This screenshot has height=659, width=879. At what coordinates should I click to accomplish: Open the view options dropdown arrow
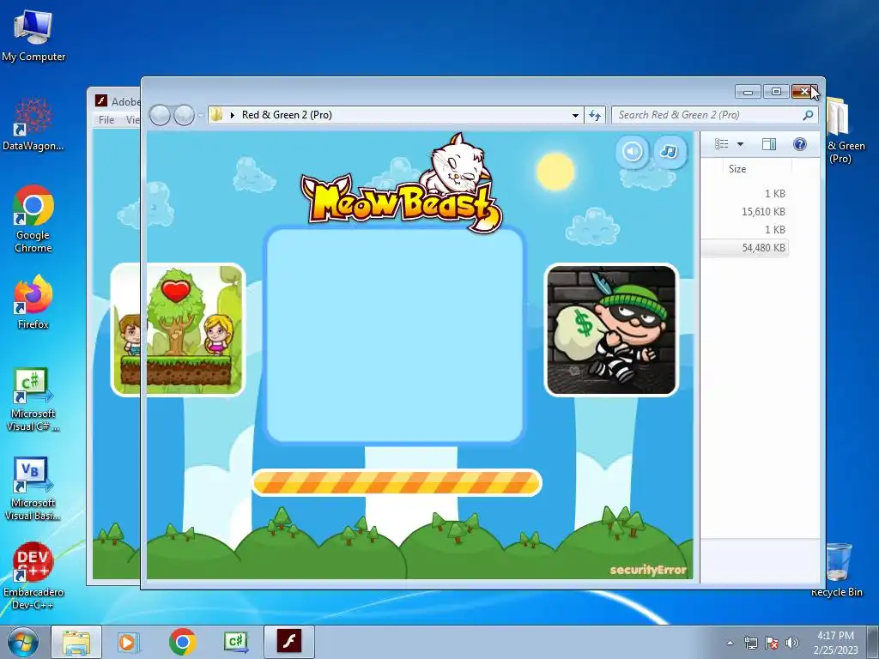pos(740,144)
